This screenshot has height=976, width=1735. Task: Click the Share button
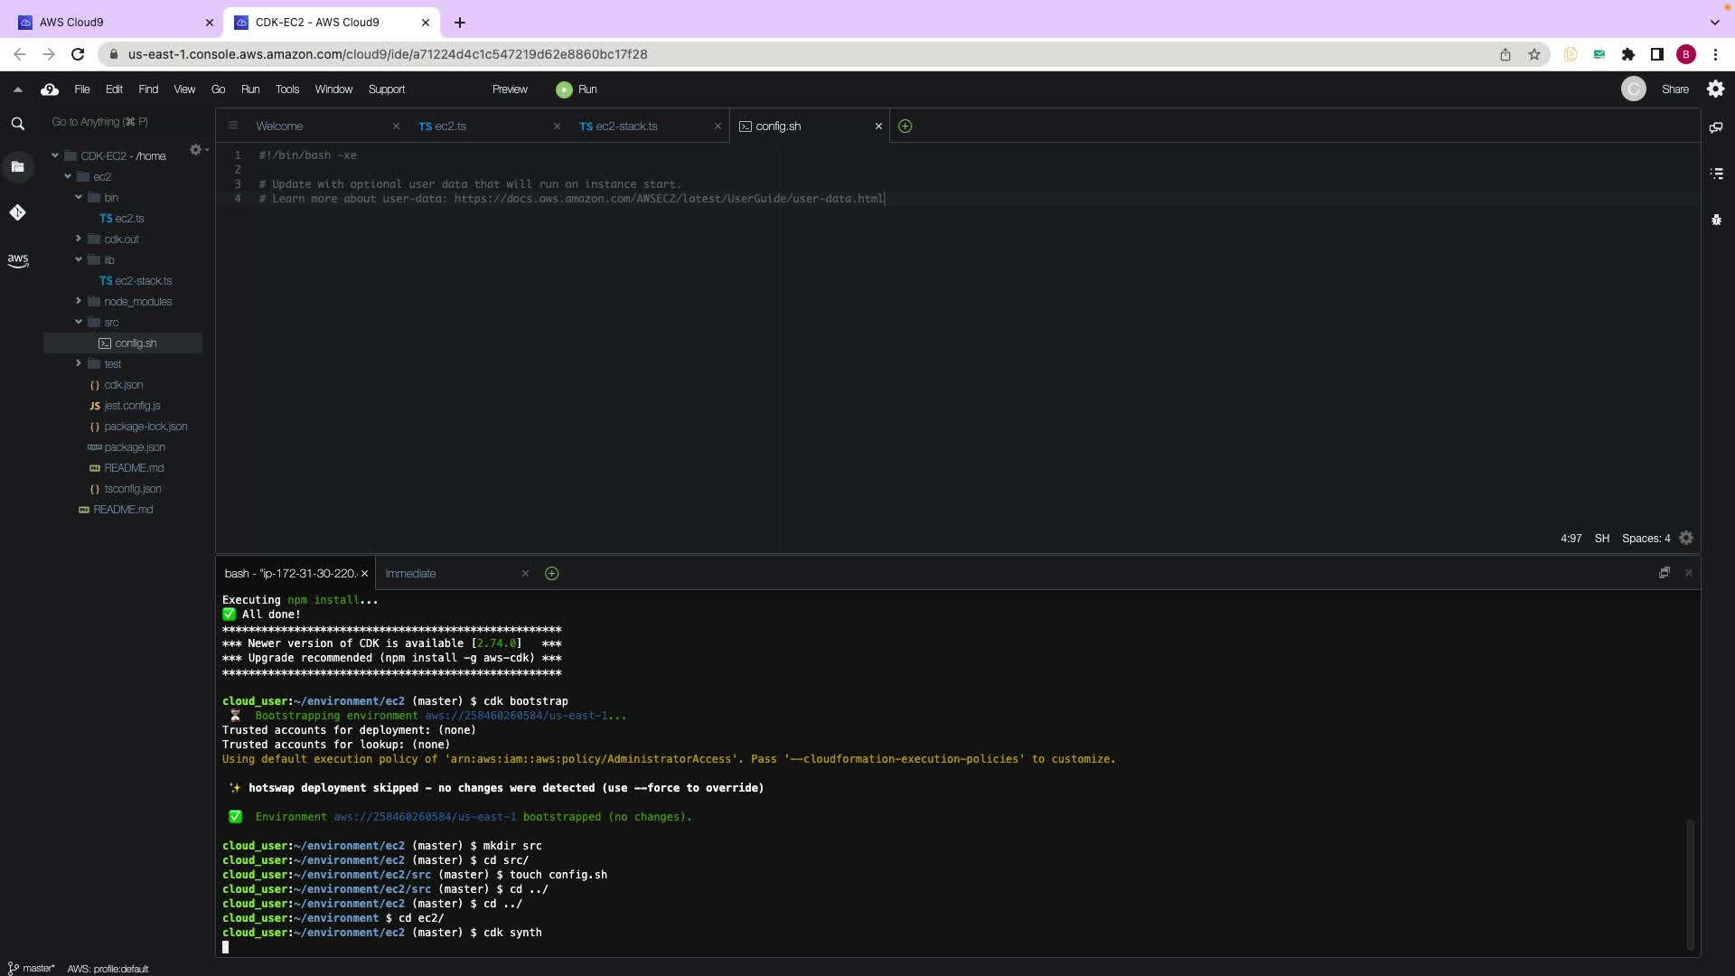1674,89
